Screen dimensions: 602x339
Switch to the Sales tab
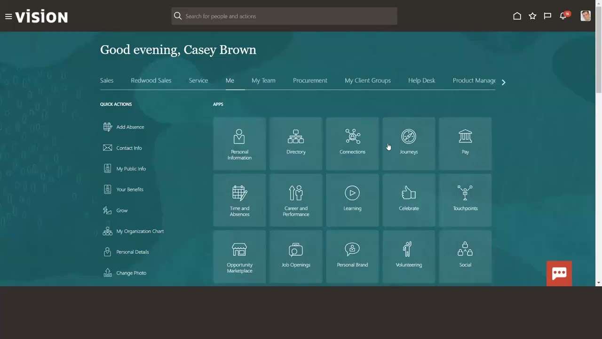[x=107, y=81]
